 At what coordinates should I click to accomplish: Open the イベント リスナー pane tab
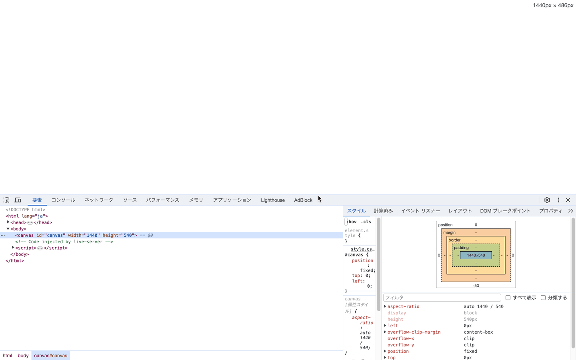[x=420, y=211]
